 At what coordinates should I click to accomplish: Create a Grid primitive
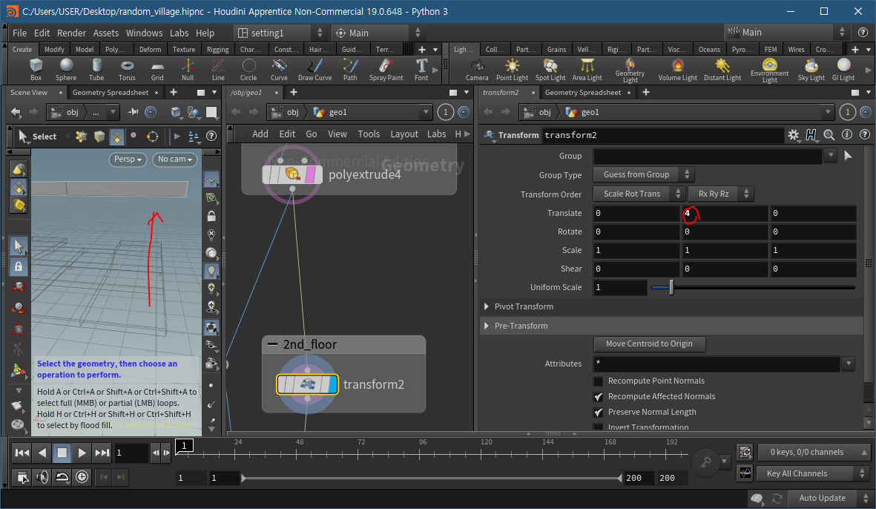click(157, 70)
